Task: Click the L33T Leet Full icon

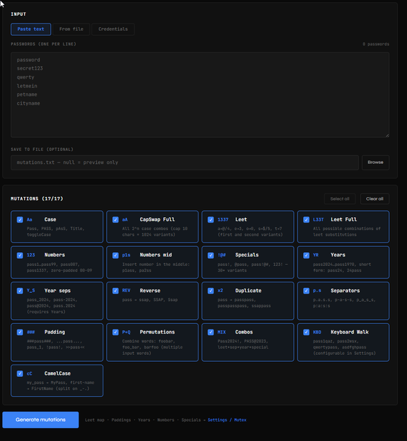Action: (x=318, y=220)
